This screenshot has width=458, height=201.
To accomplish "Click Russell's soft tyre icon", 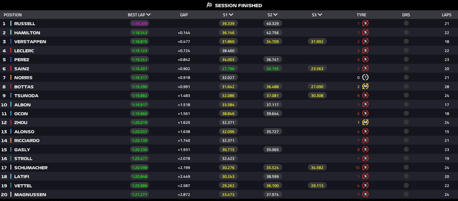I will [x=365, y=23].
